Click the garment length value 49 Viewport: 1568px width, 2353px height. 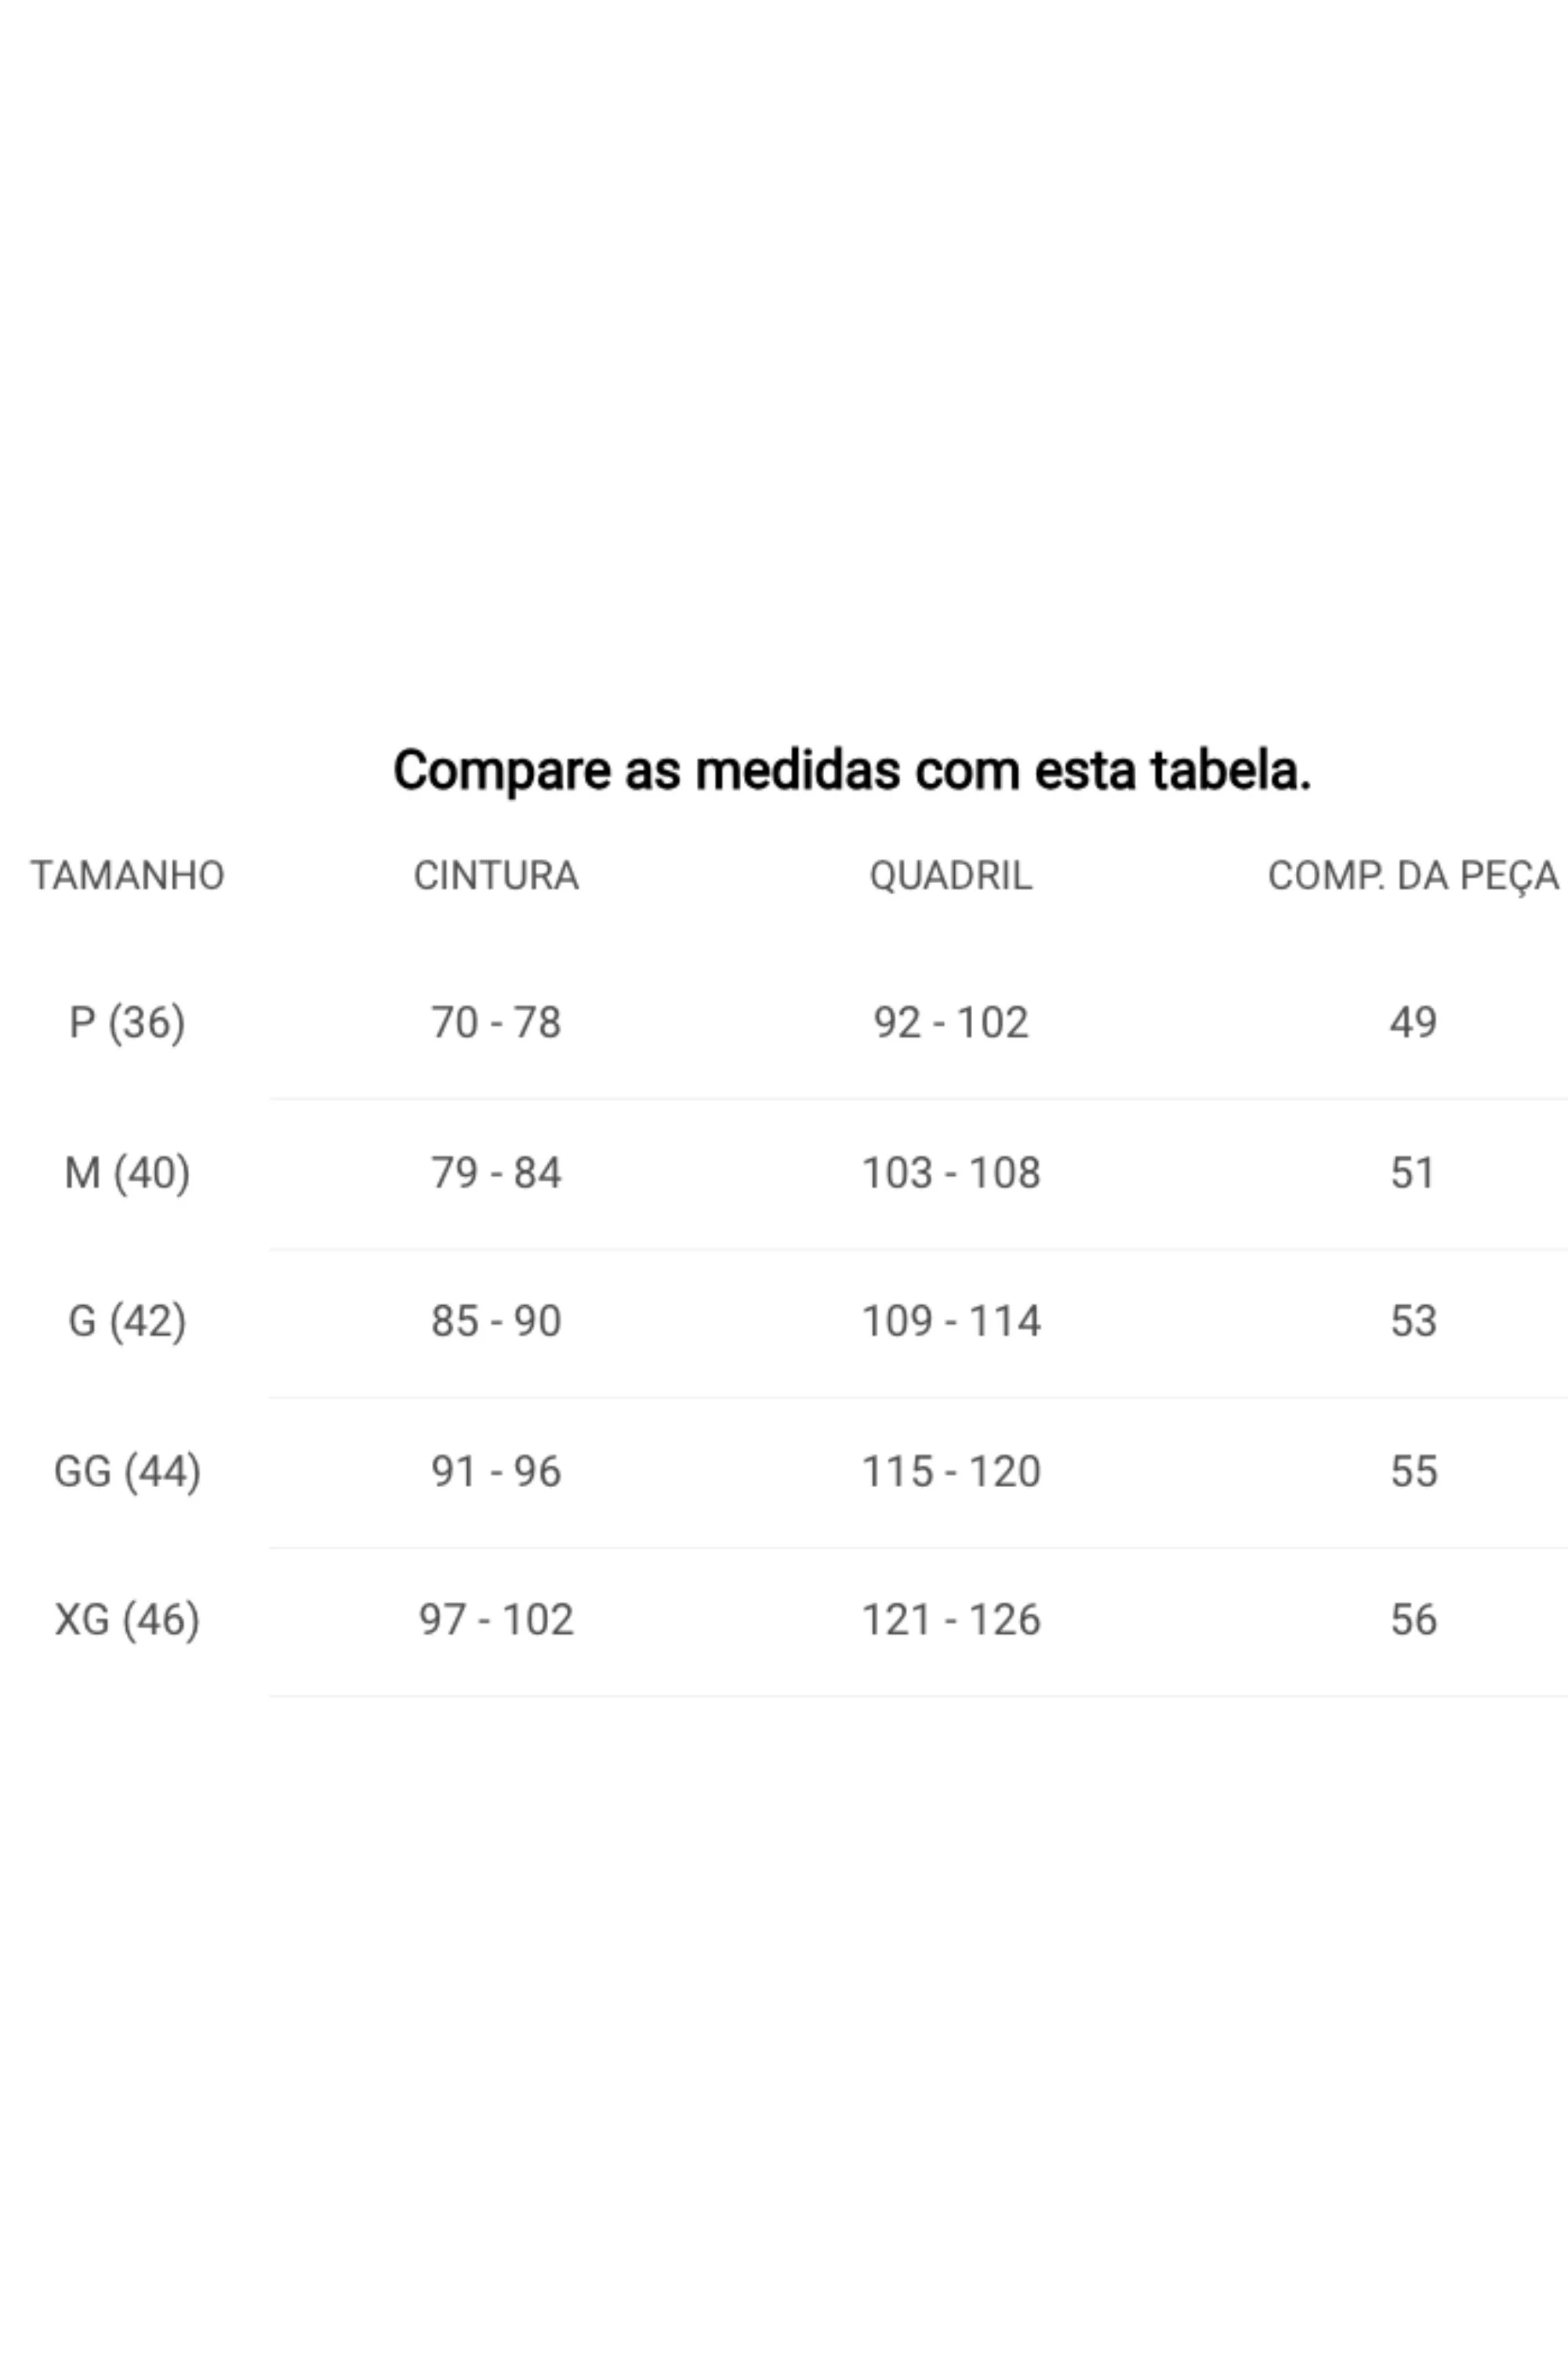[x=1413, y=1023]
